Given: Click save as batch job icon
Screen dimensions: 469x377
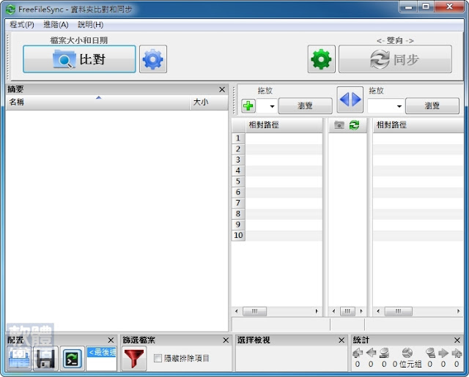Looking at the screenshot, I should [72, 359].
